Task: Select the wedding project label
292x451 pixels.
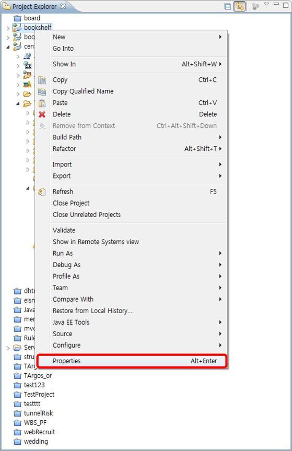Action: click(36, 442)
